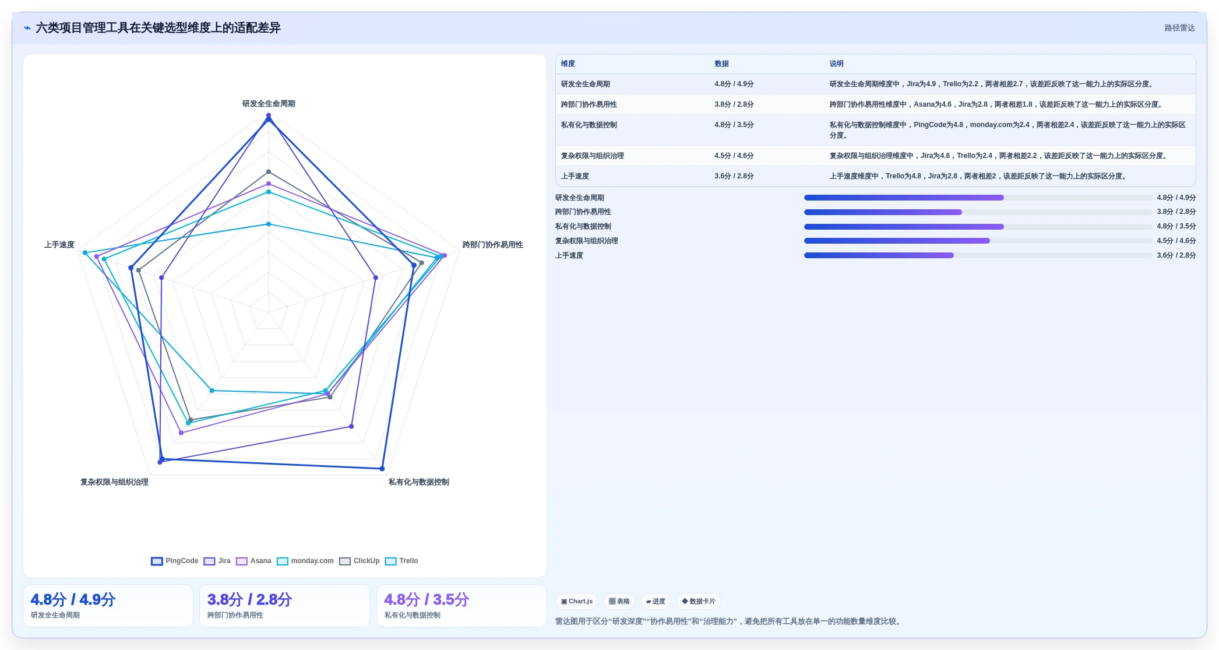
Task: Click Trello data point on 上手速度 axis
Action: click(x=85, y=253)
